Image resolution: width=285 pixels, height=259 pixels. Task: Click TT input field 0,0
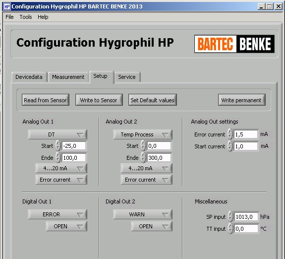click(x=246, y=229)
